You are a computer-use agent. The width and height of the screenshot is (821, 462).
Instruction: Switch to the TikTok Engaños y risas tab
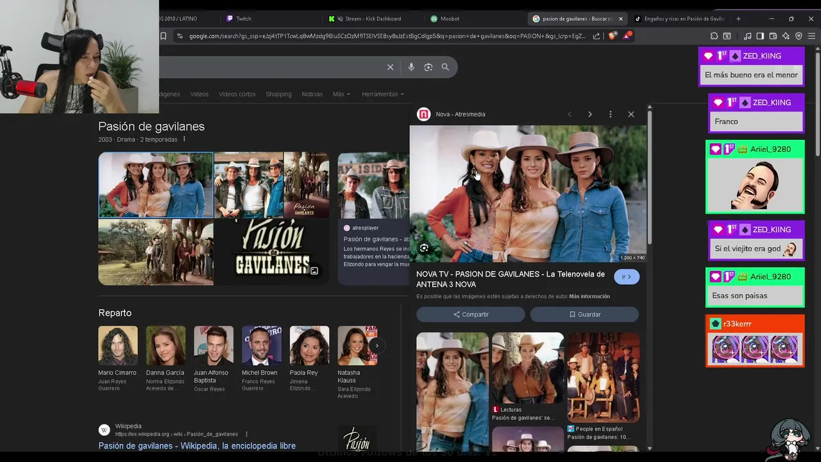(680, 19)
